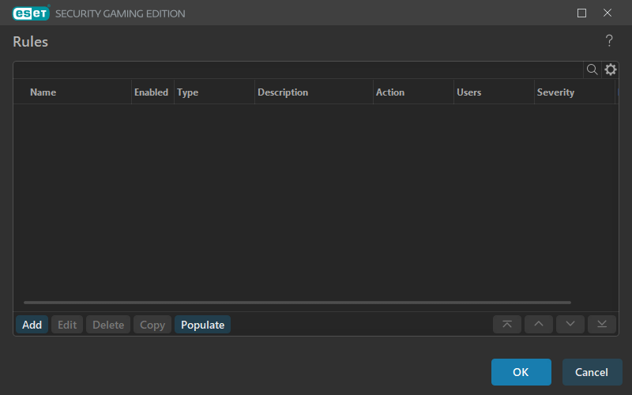This screenshot has height=395, width=632.
Task: Open the column settings gear icon
Action: click(610, 70)
